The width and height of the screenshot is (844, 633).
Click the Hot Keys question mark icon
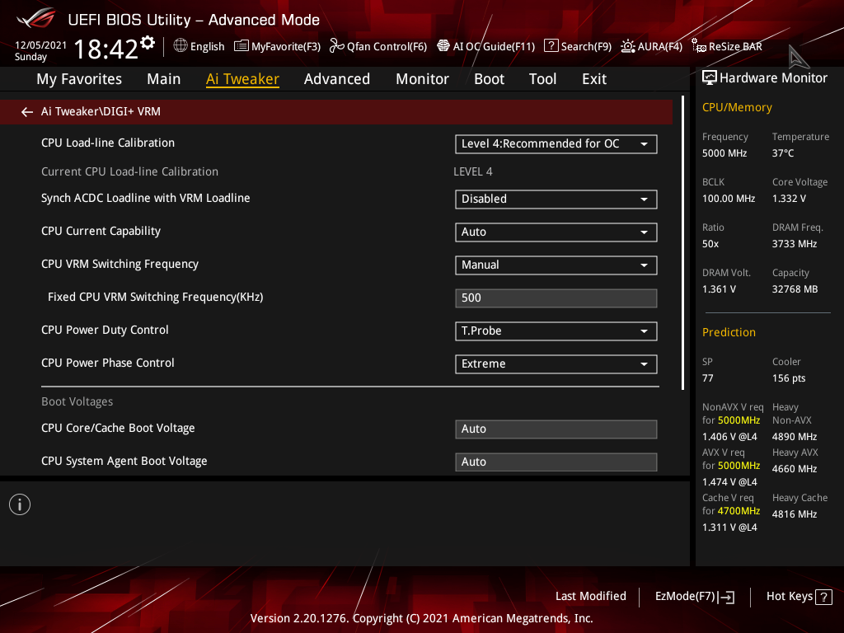[823, 597]
